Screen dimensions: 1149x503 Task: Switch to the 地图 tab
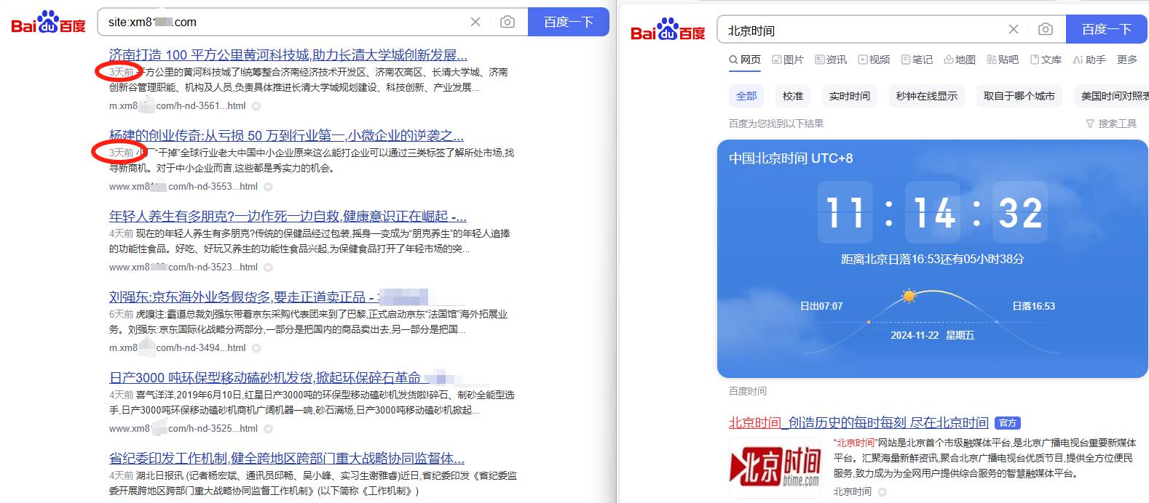coord(960,60)
